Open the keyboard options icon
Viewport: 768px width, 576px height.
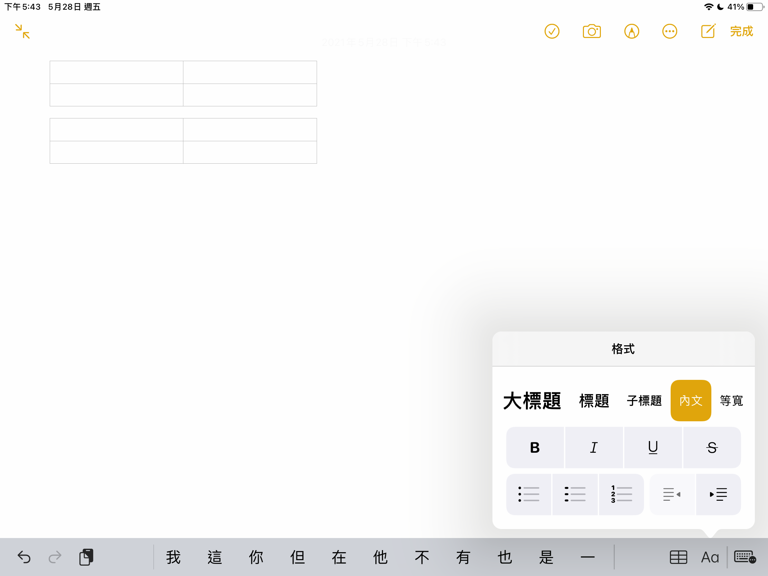click(745, 557)
